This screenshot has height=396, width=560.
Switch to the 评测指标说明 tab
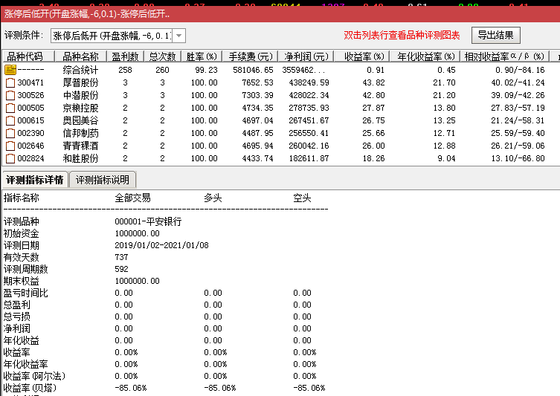(103, 180)
